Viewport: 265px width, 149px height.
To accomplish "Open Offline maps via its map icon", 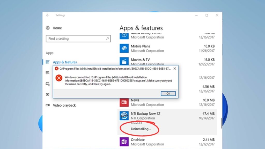I will (x=48, y=84).
